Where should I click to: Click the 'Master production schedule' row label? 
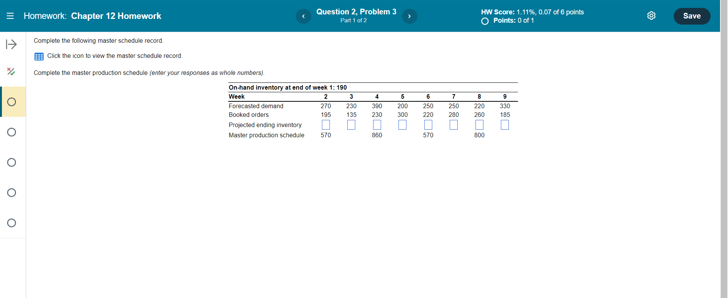[267, 135]
